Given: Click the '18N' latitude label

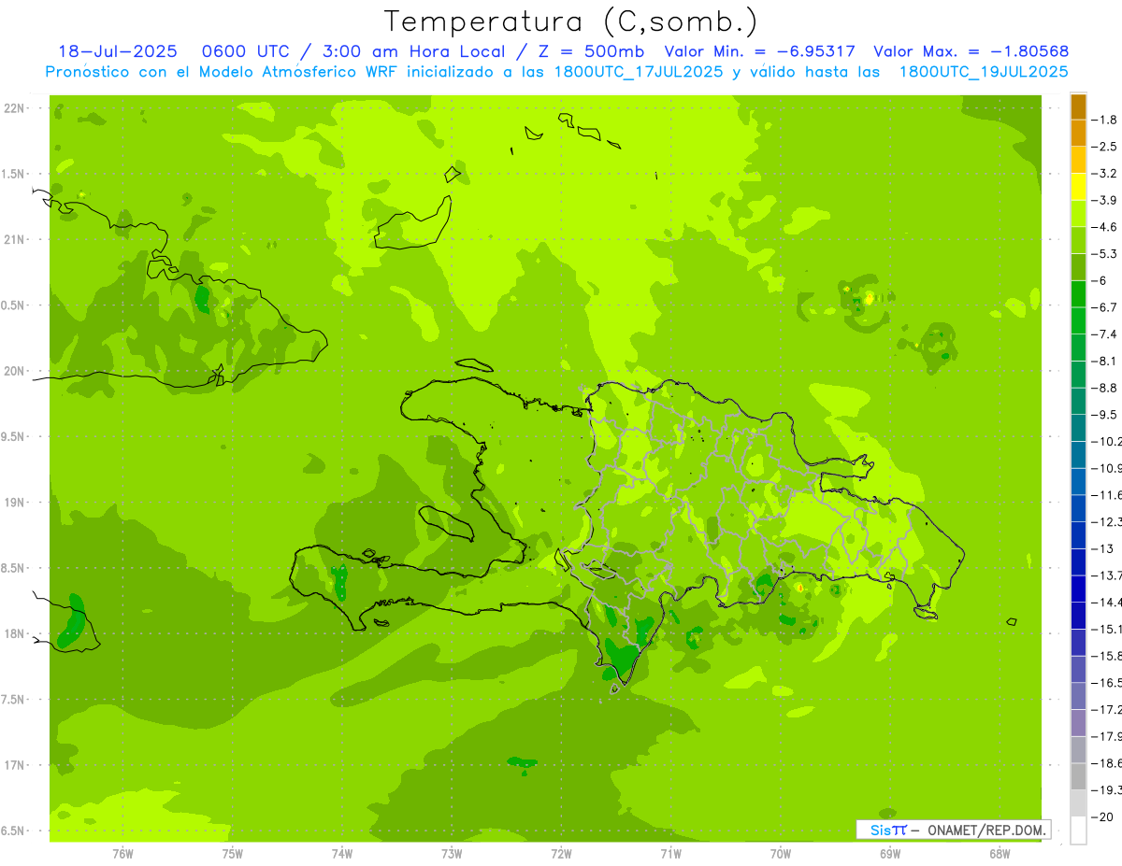Looking at the screenshot, I should click(14, 633).
